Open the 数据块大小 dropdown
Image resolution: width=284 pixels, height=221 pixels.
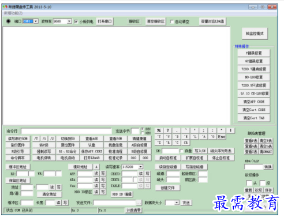pyautogui.click(x=177, y=203)
